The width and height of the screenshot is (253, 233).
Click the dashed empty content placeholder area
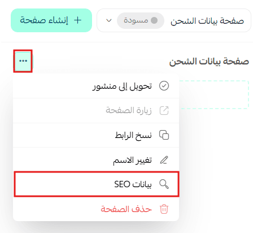[x=214, y=94]
